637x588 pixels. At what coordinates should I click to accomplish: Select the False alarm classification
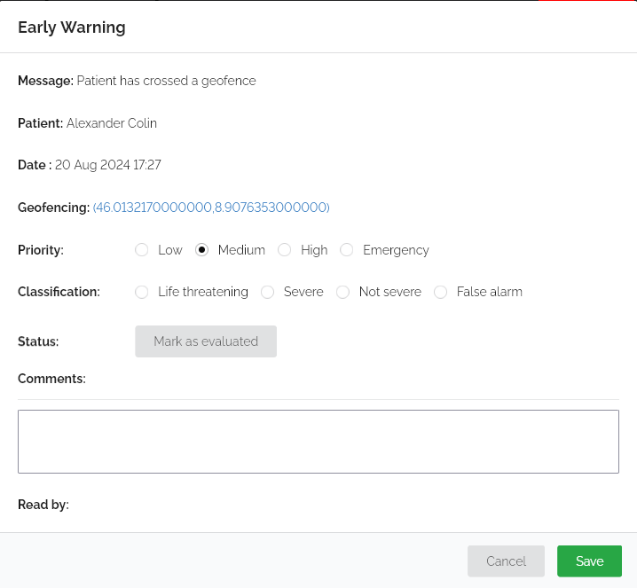coord(440,292)
